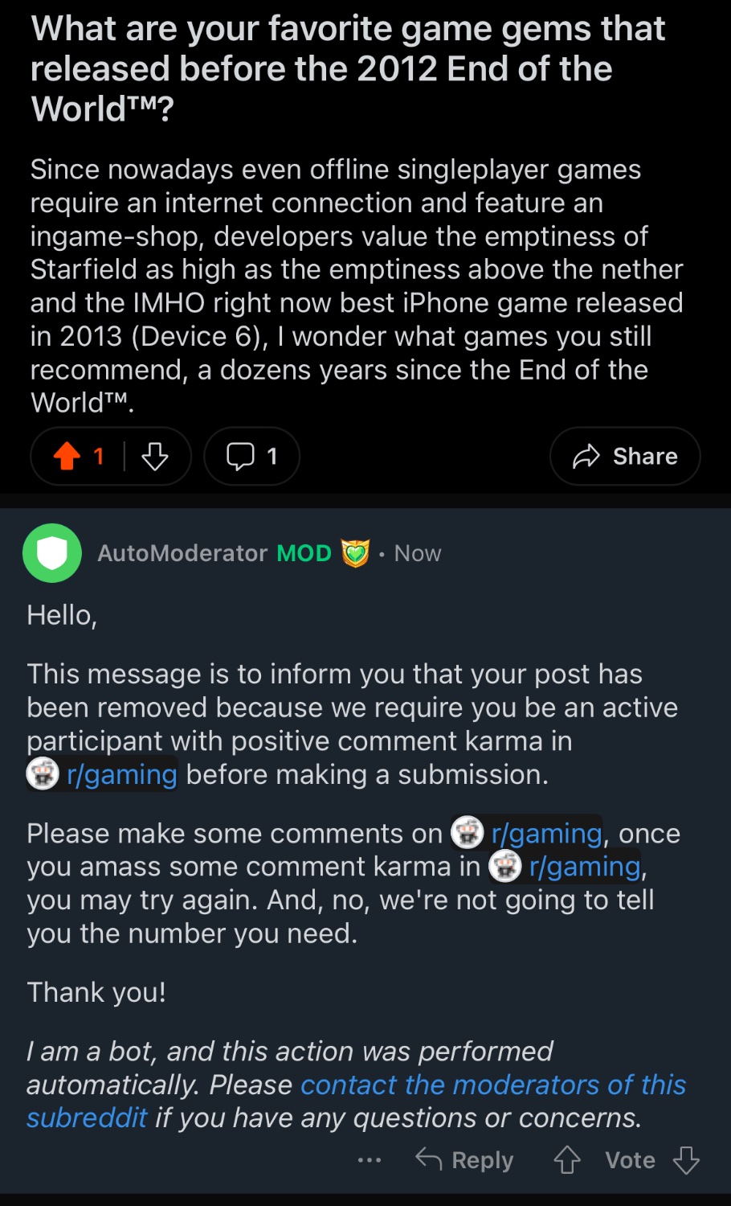The width and height of the screenshot is (731, 1206).
Task: Tap the r/gaming snoo icon after 'comments on'
Action: pos(467,834)
